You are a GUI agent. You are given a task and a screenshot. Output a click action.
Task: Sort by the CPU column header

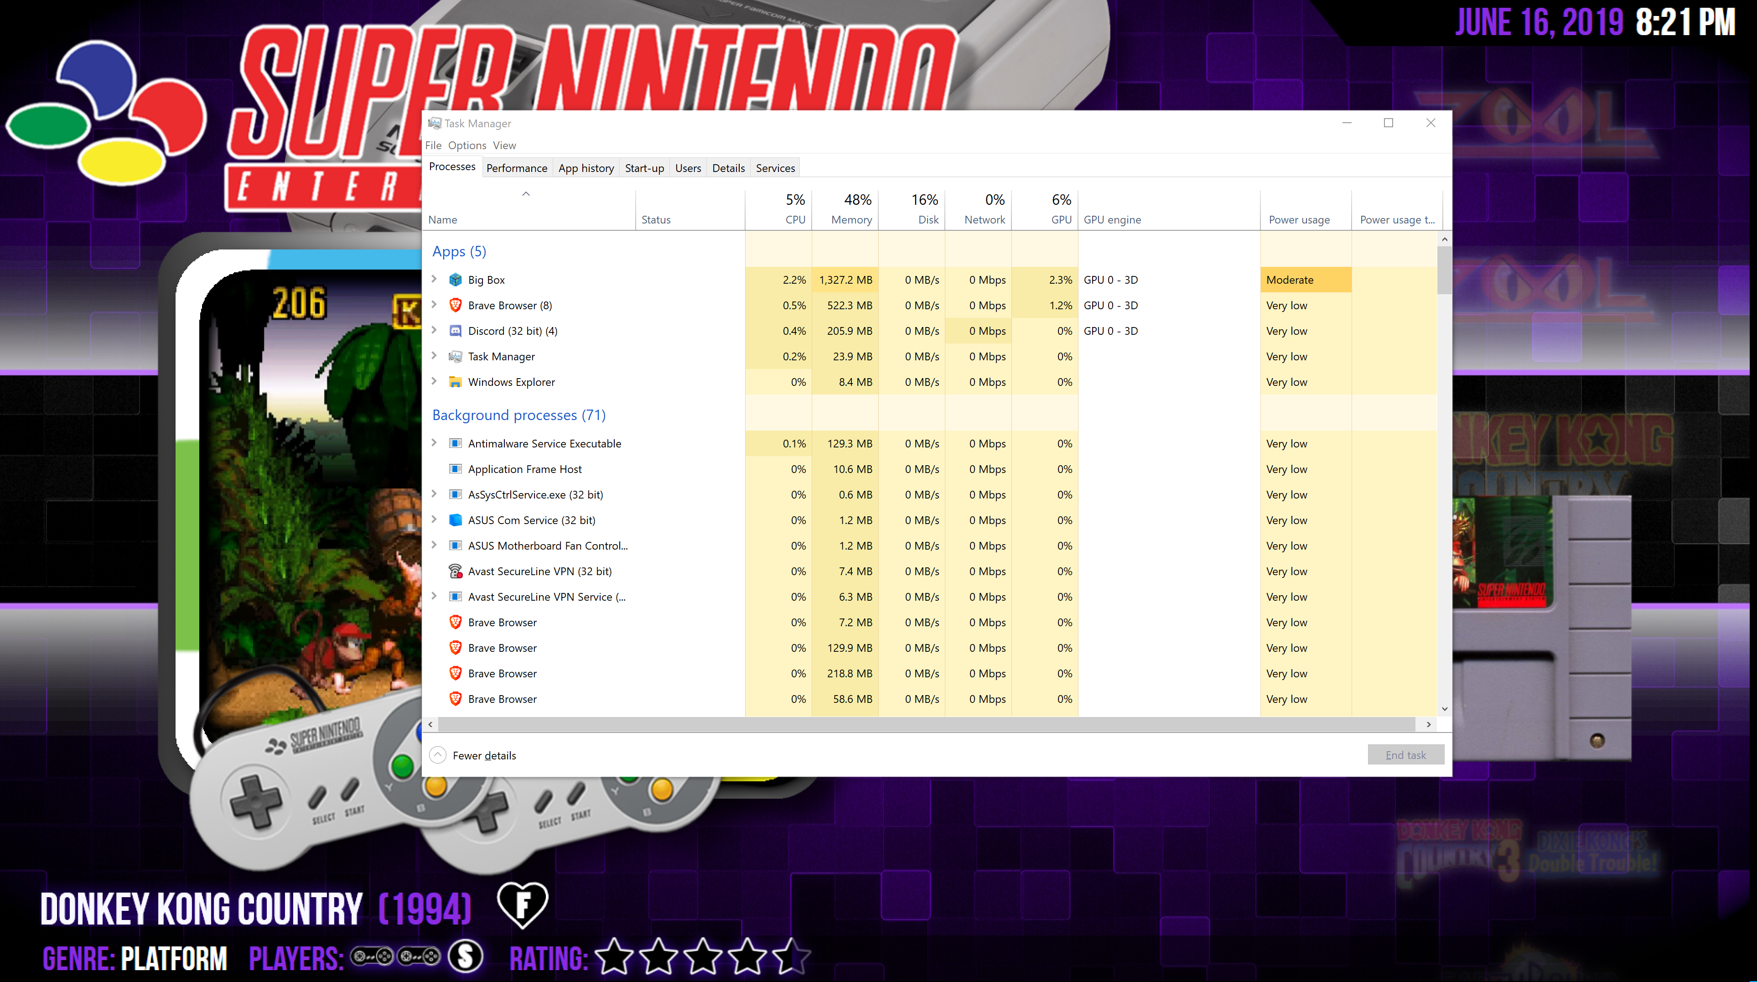[x=778, y=209]
